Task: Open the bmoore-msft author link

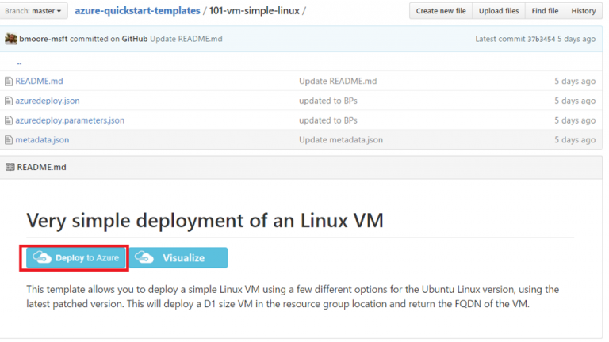Action: pyautogui.click(x=43, y=39)
